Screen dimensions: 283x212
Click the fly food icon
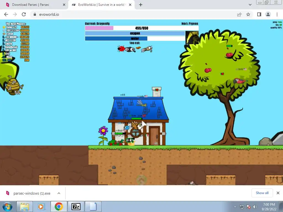[130, 49]
